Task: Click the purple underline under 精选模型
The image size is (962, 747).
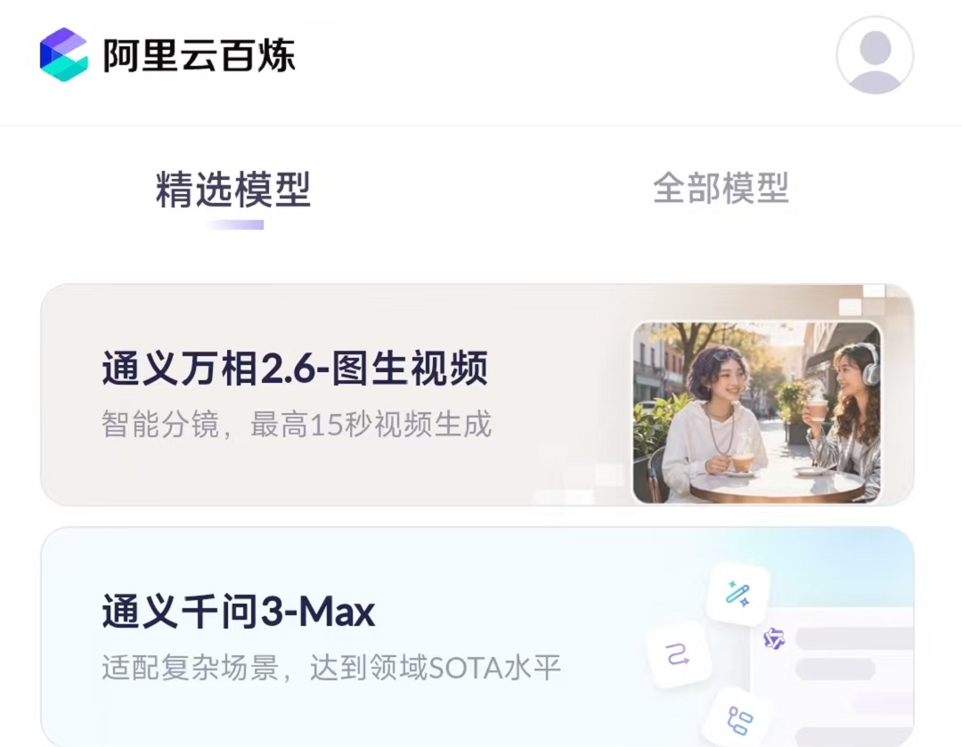Action: (x=235, y=225)
